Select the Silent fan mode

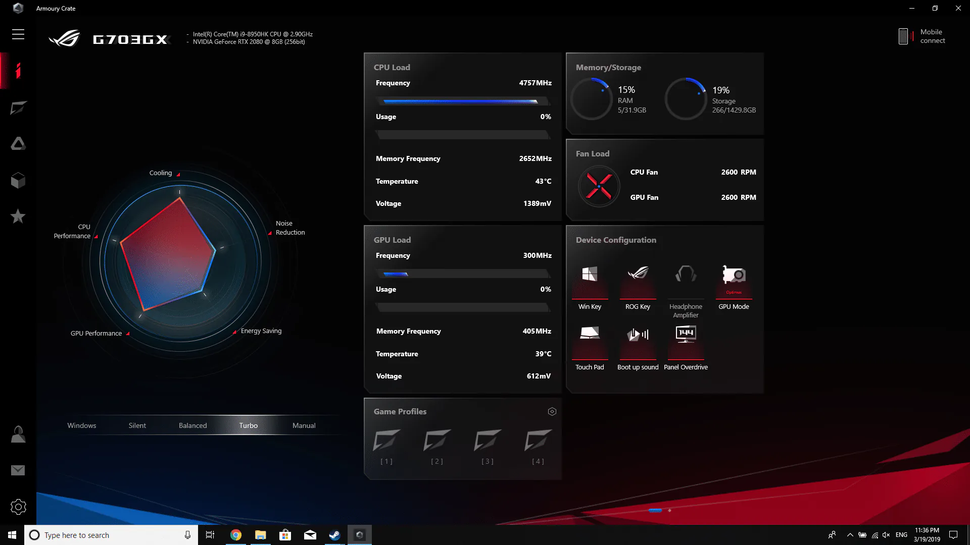(x=137, y=425)
